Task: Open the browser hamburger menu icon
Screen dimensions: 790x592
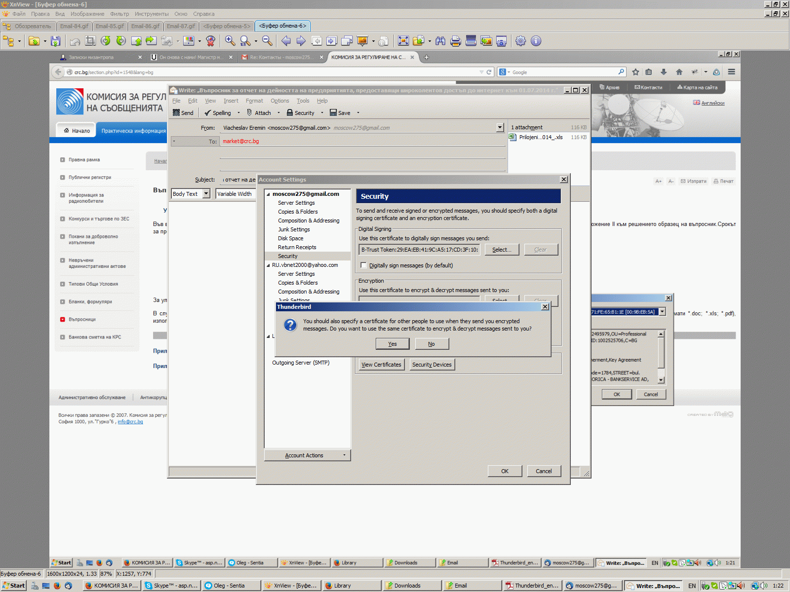Action: pyautogui.click(x=731, y=72)
